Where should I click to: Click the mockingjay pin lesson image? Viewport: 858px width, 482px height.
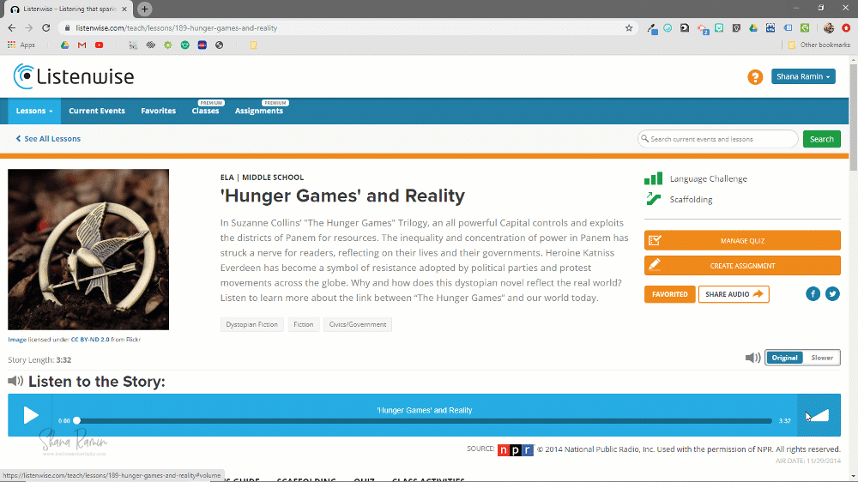[x=88, y=250]
